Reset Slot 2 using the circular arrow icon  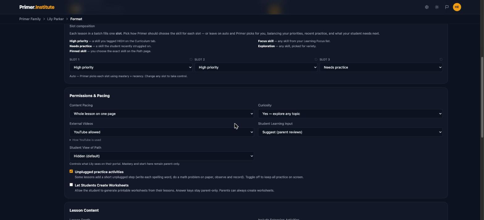tap(316, 60)
